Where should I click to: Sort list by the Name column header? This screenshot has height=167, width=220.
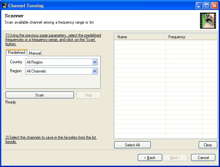(140, 37)
